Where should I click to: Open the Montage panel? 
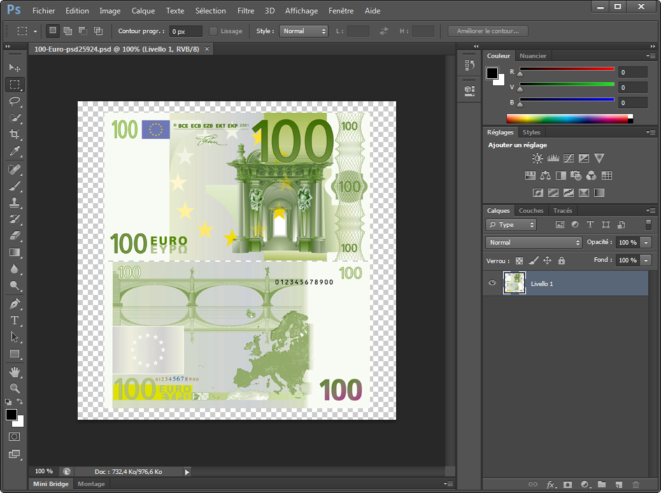tap(91, 483)
